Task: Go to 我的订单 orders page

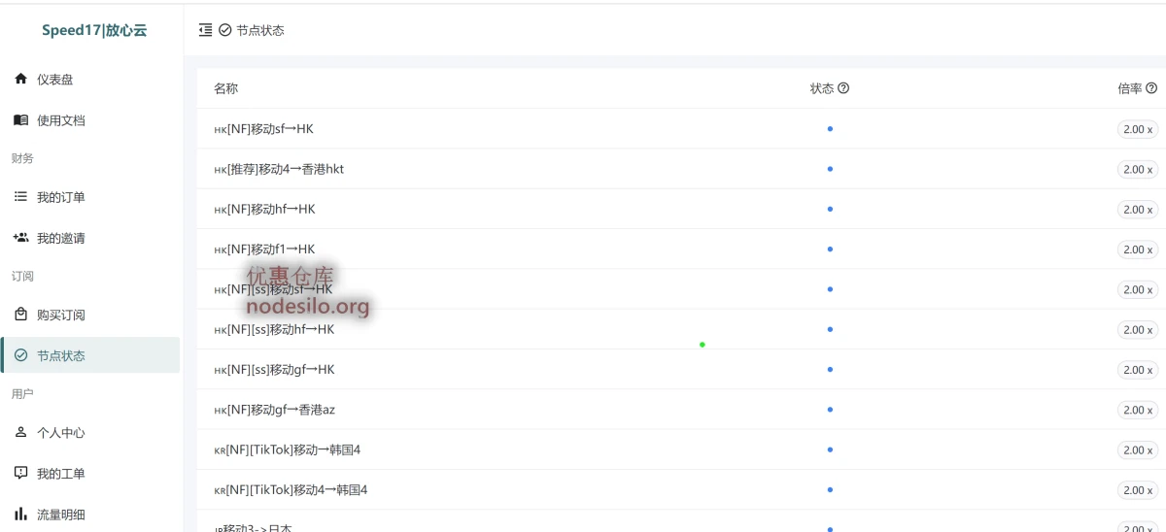Action: pyautogui.click(x=90, y=197)
